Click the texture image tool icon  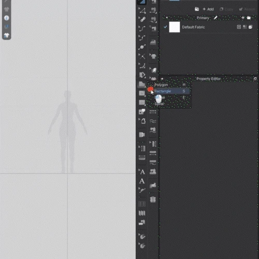[153, 185]
